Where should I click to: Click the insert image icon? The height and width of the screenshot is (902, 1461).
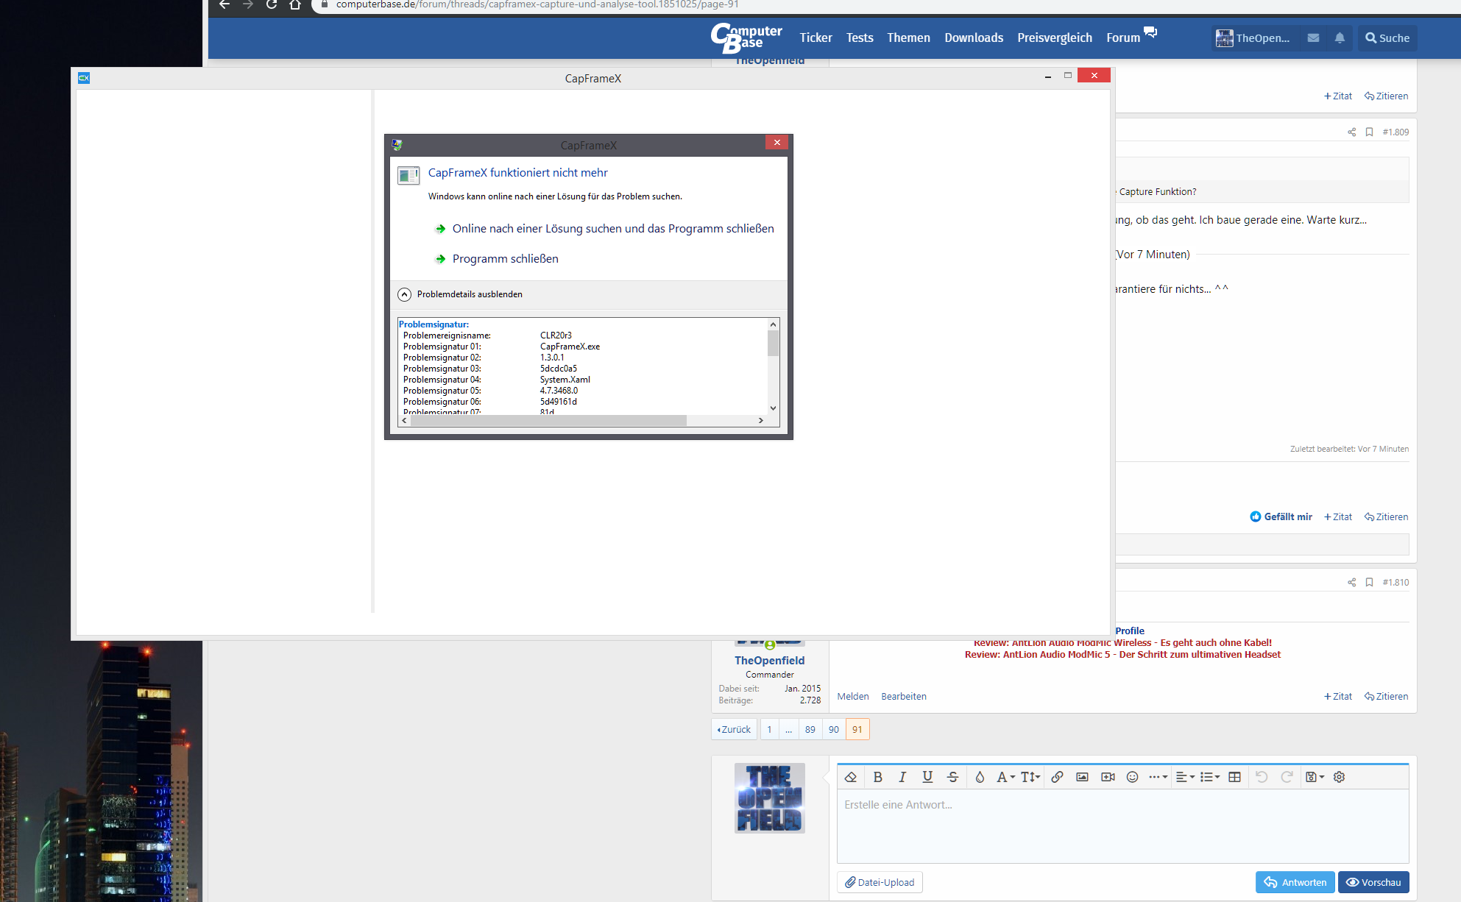[x=1082, y=777]
